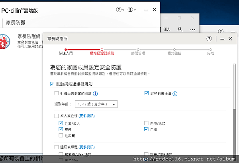Viewport: 239px width, 163px height.
Task: Click 家長防護 section title
Action: [16, 23]
